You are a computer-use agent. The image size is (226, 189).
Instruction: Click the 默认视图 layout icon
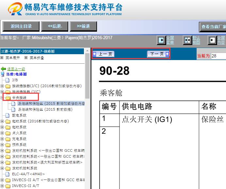[187, 40]
